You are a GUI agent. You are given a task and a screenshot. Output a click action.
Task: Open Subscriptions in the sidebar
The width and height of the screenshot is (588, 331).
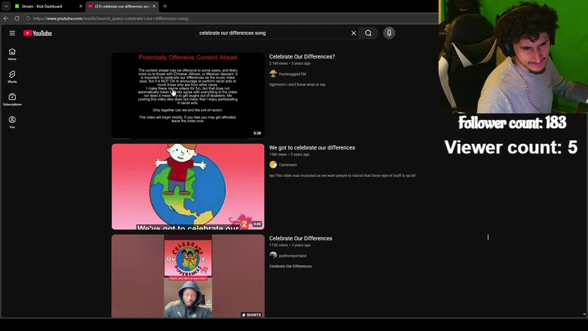coord(12,99)
